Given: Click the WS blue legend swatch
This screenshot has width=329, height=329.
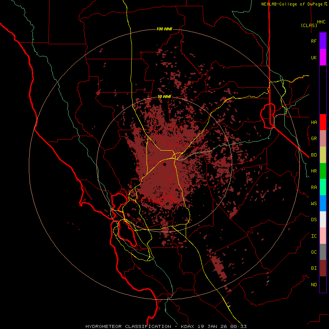Looking at the screenshot, I should 323,203.
